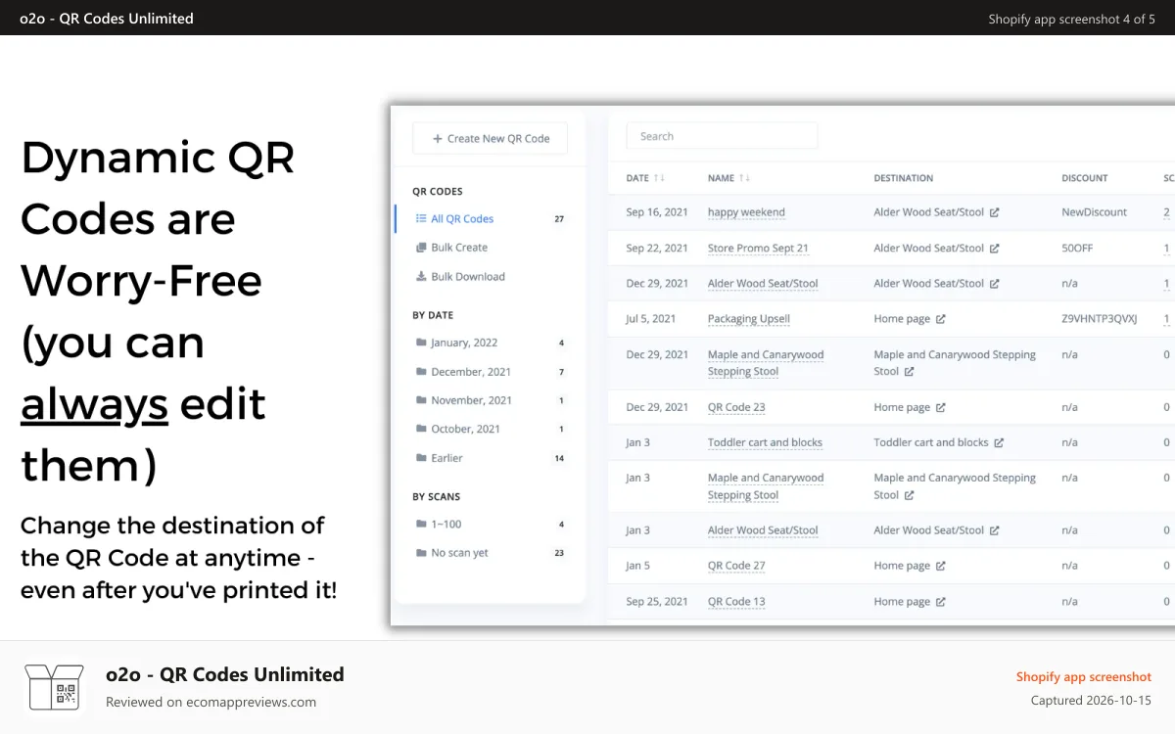
Task: Open external link icon in happy weekend row
Action: pos(995,212)
